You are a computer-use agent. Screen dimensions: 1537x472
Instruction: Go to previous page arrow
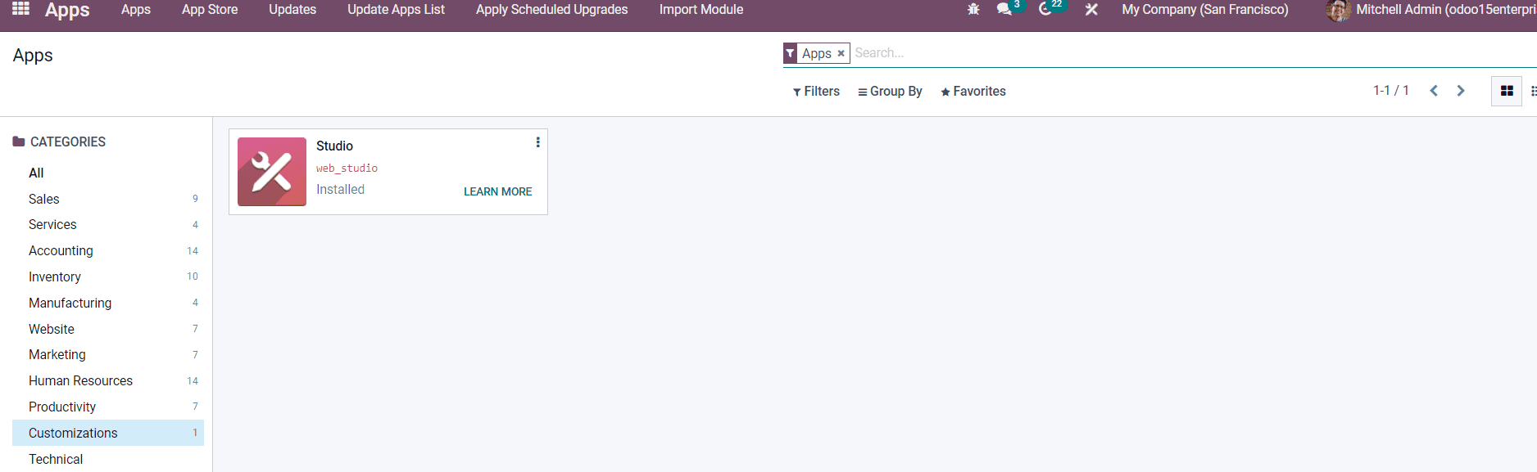1434,91
